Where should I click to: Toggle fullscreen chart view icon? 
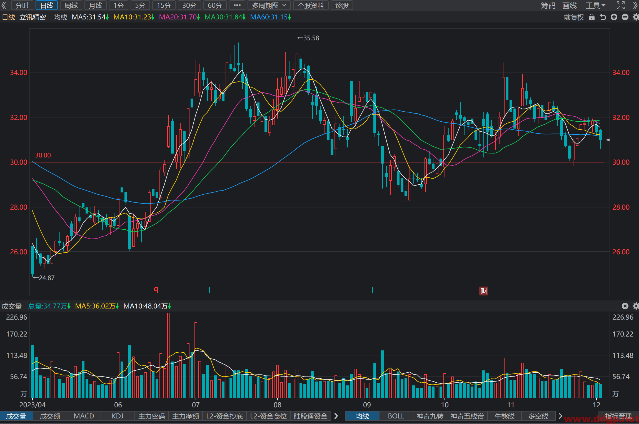coord(621,5)
